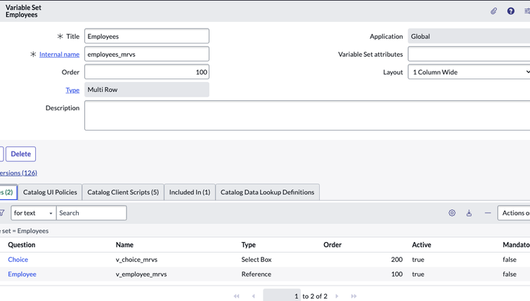The image size is (530, 301).
Task: Open the 'for text' search field dropdown
Action: 34,213
